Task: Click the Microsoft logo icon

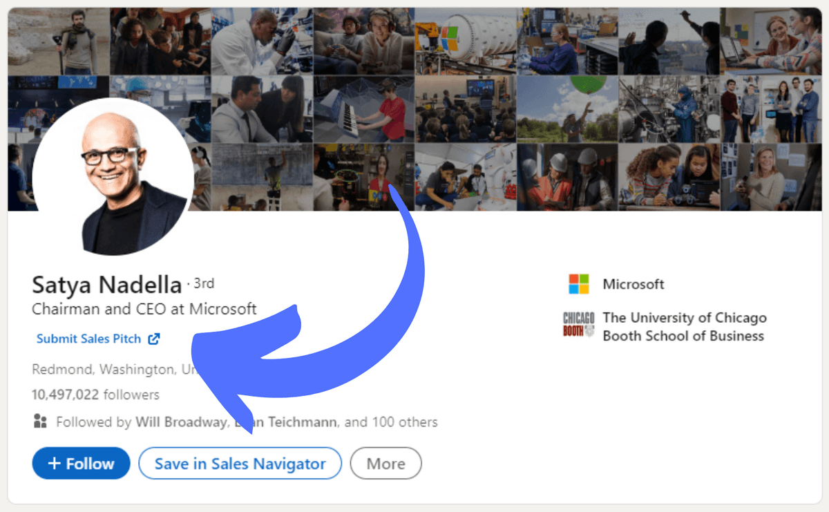Action: (x=578, y=284)
